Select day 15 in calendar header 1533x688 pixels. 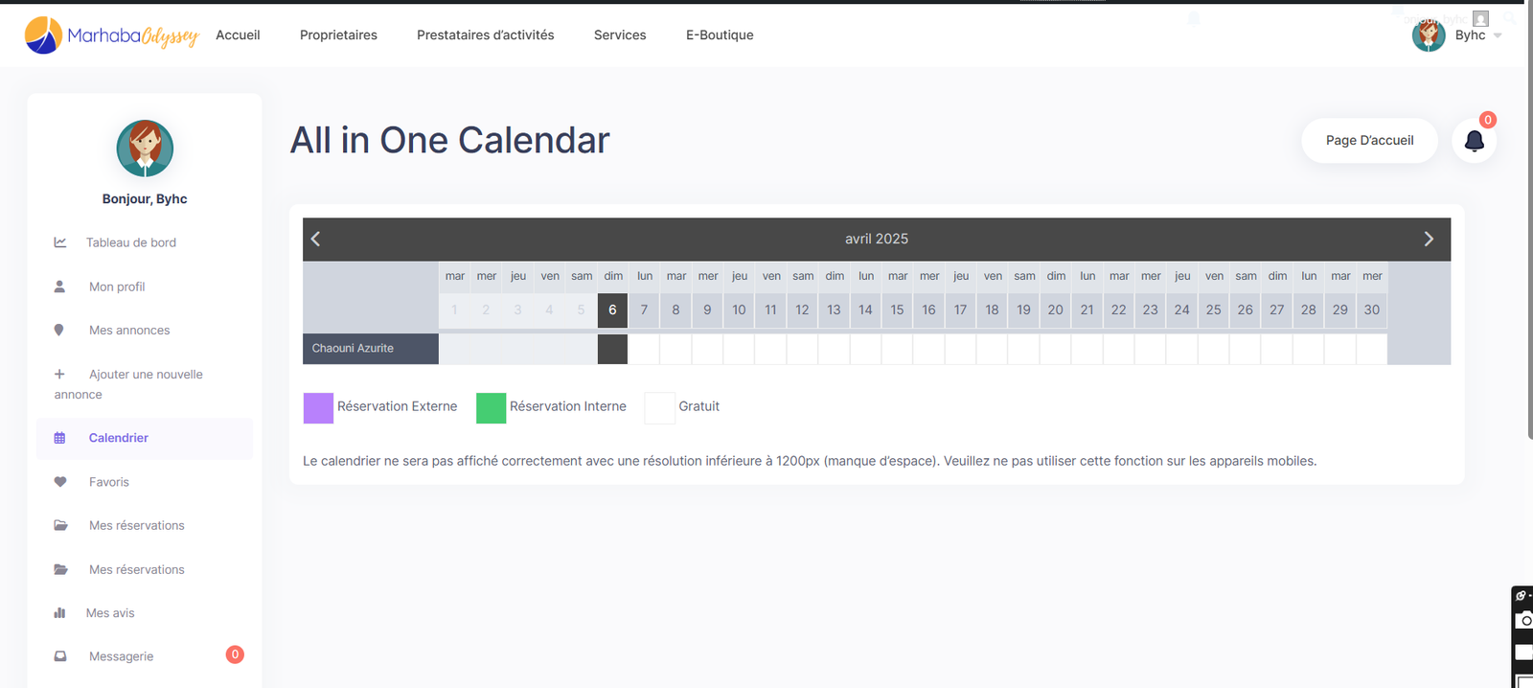coord(897,310)
